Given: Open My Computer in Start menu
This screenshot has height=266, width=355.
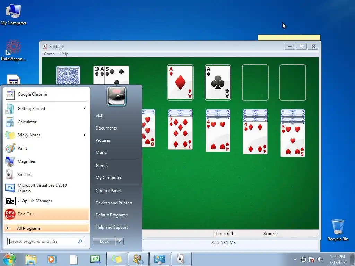Looking at the screenshot, I should [x=109, y=178].
